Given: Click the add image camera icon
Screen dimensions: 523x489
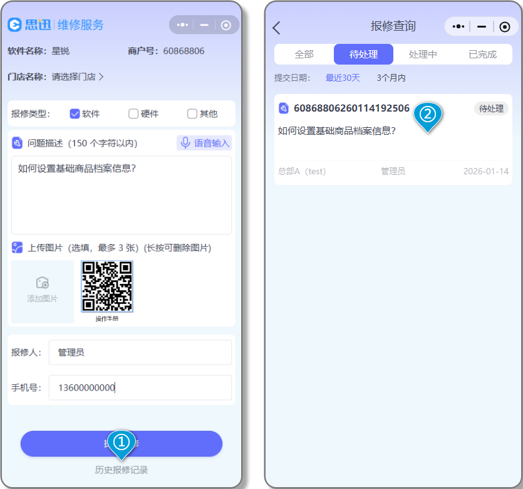Looking at the screenshot, I should [43, 283].
